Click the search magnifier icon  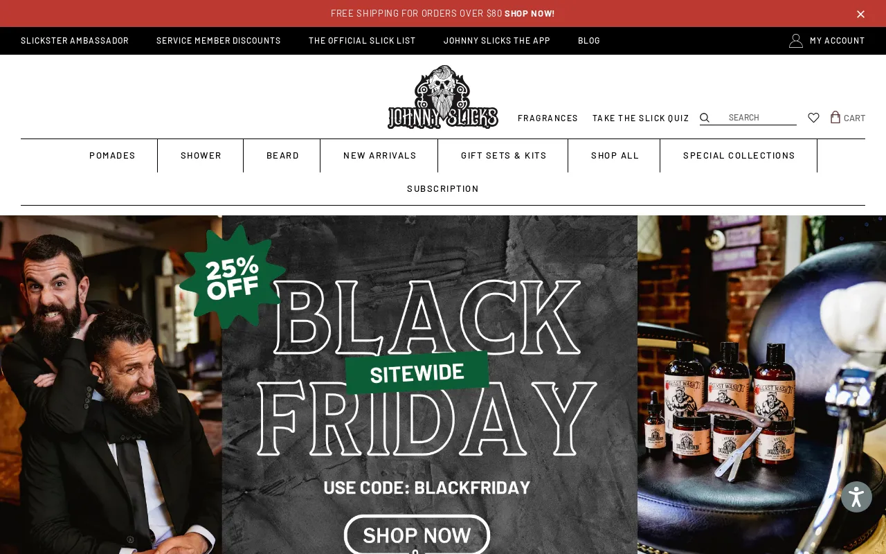pyautogui.click(x=705, y=118)
